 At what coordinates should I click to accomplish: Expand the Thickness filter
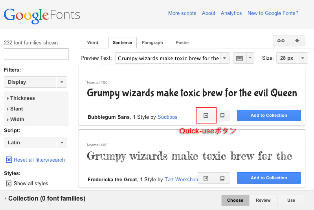[21, 98]
